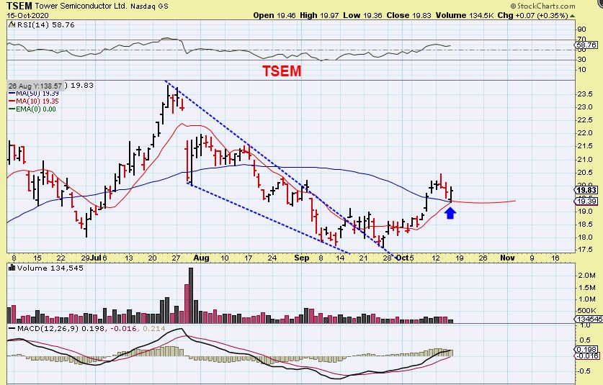Screen dimensions: 603x385
Task: Click the 30 level on the RSI axis
Action: click(581, 60)
